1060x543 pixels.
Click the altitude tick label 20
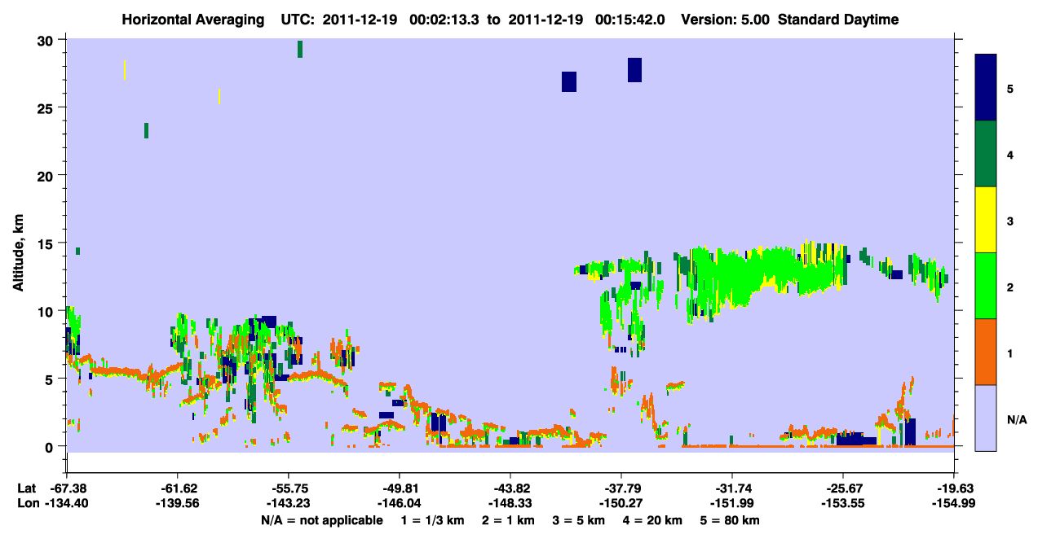tap(46, 176)
